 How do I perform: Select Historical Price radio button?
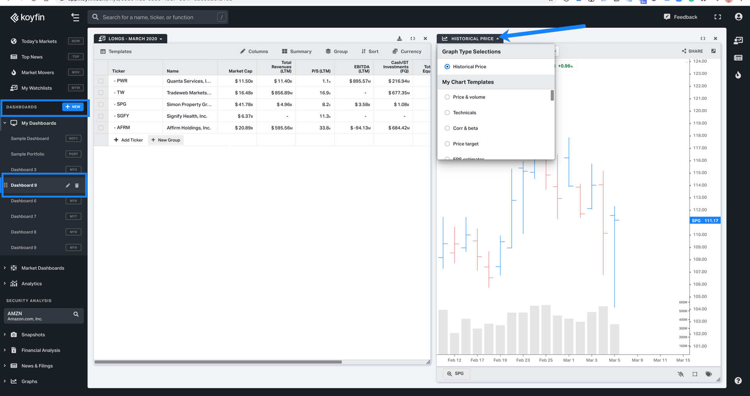click(447, 67)
